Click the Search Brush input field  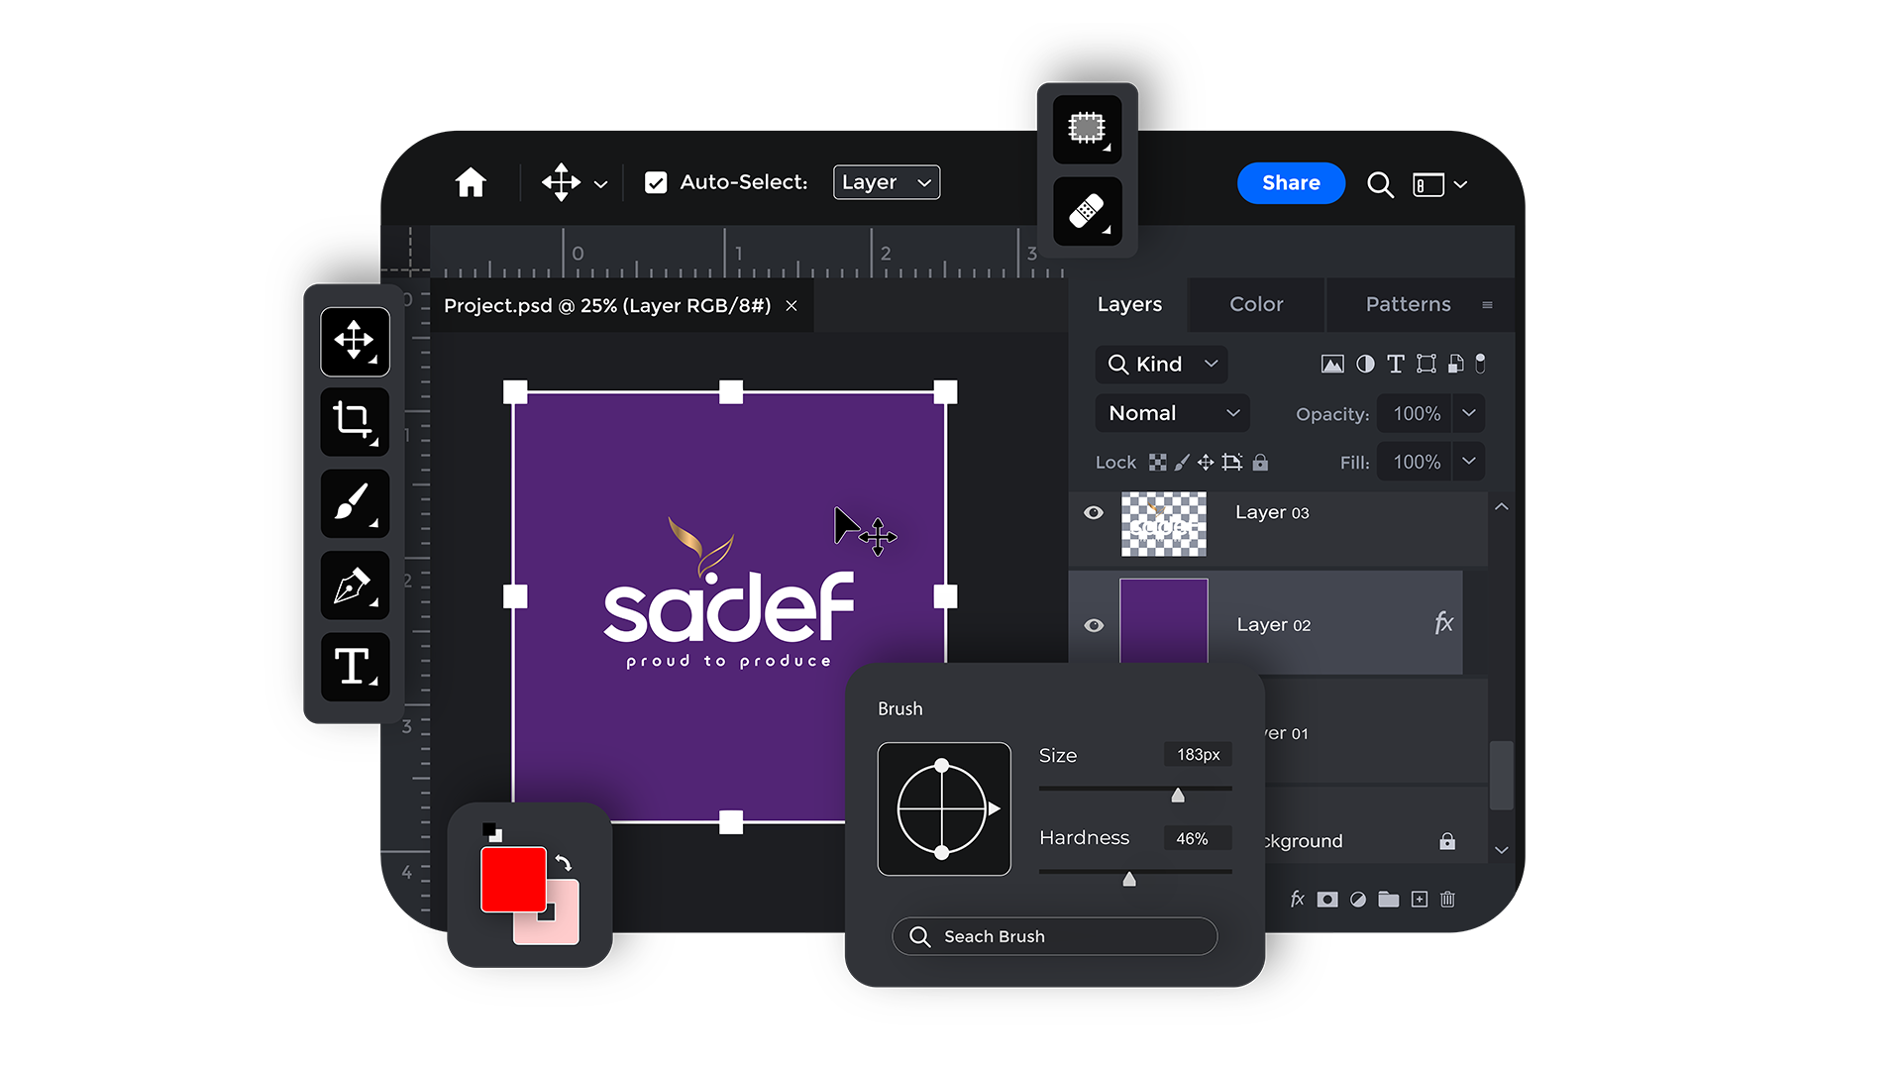click(x=1054, y=936)
